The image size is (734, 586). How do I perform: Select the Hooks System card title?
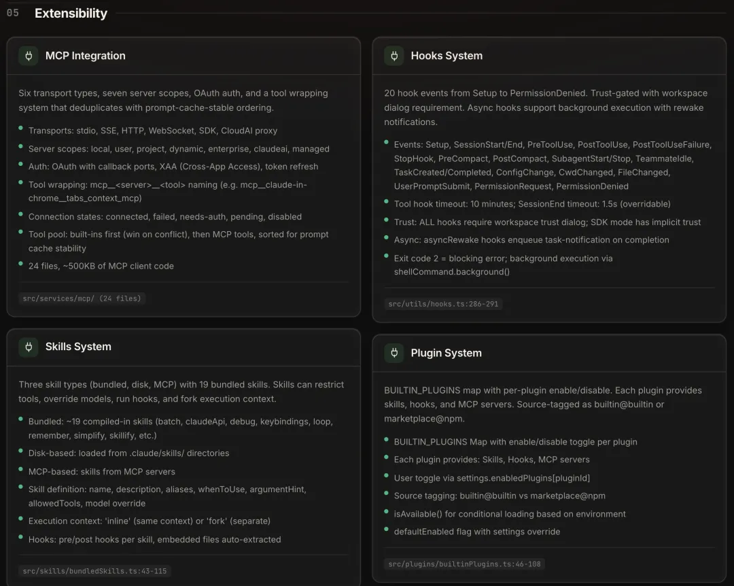(447, 56)
